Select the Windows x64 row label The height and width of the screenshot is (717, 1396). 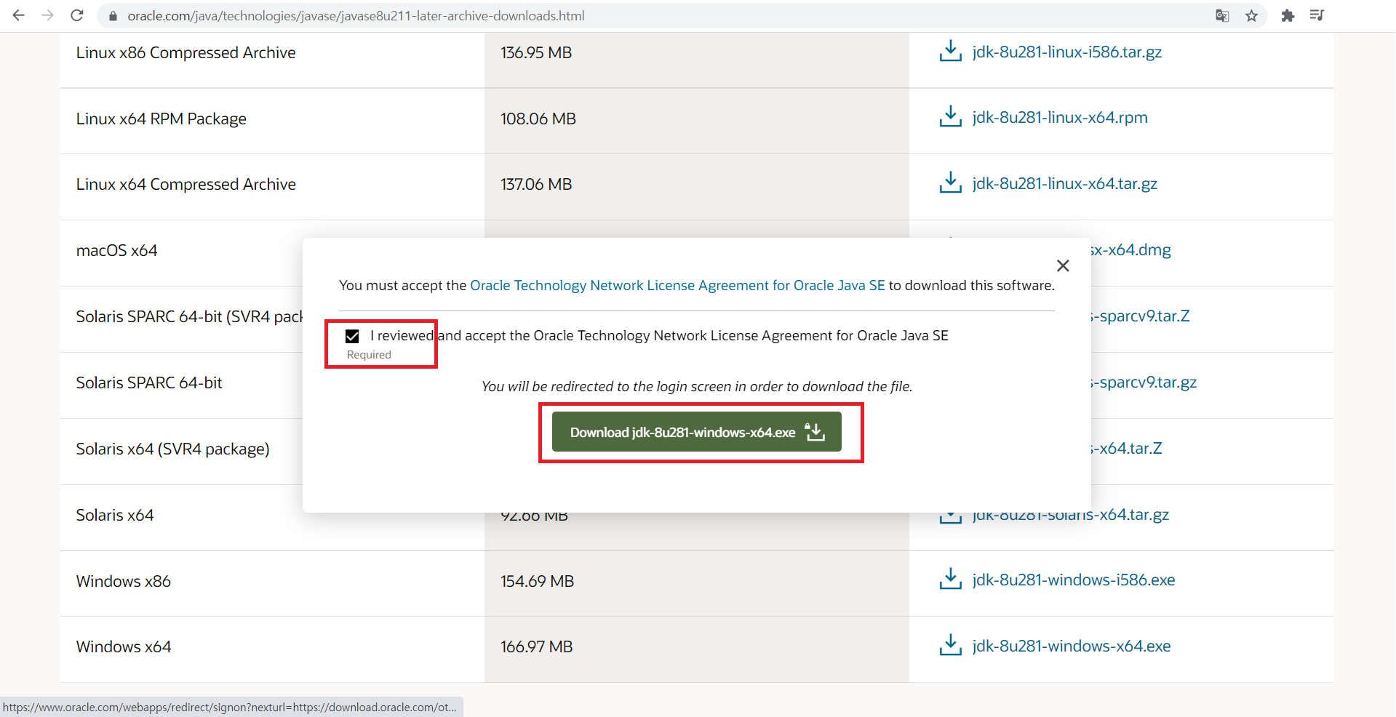pos(124,646)
